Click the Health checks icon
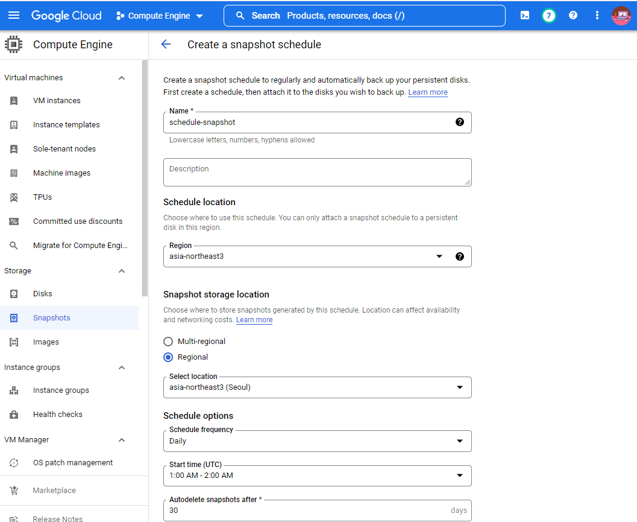 14,415
